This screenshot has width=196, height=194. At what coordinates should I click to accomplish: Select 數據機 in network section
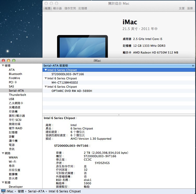point(13,174)
